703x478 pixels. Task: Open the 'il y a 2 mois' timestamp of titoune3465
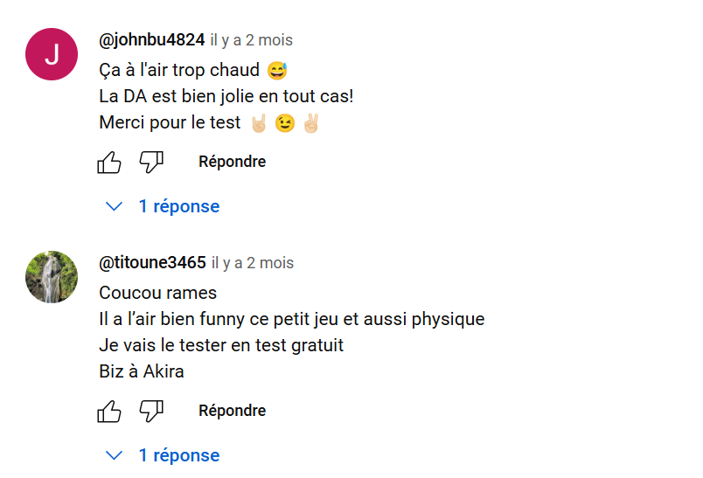click(253, 263)
